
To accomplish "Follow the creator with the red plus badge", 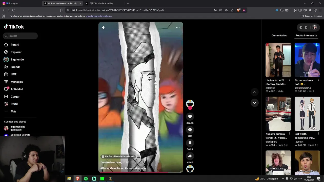I will tap(190, 108).
